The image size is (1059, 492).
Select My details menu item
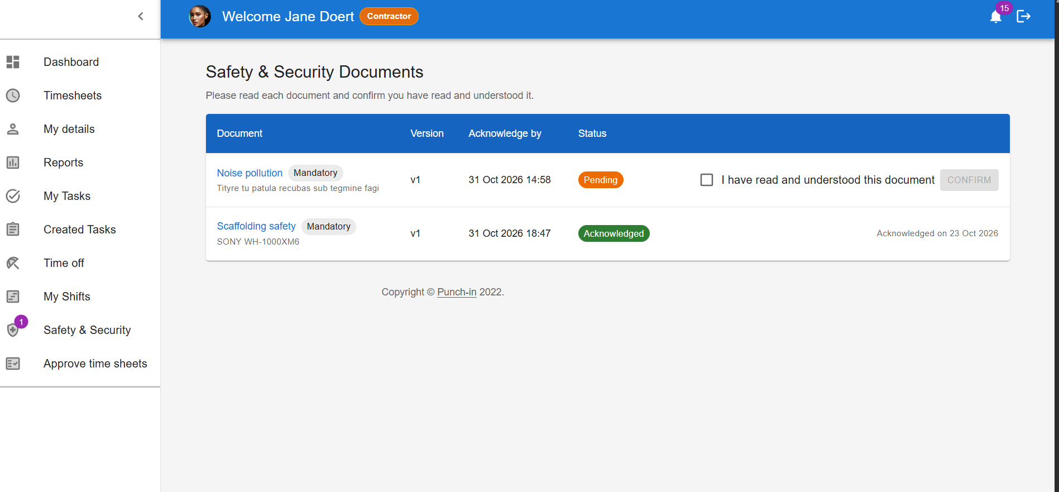pos(80,129)
